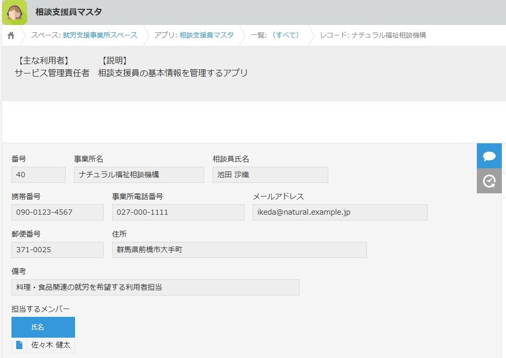The image size is (506, 358).
Task: Click the 氏名 column header
Action: coord(43,327)
